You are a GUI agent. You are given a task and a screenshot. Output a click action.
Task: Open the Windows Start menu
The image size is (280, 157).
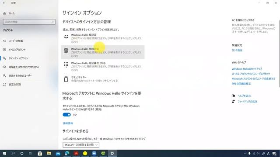click(4, 153)
